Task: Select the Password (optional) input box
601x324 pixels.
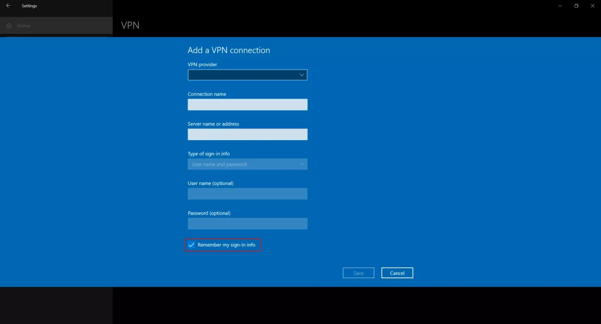Action: click(x=247, y=223)
